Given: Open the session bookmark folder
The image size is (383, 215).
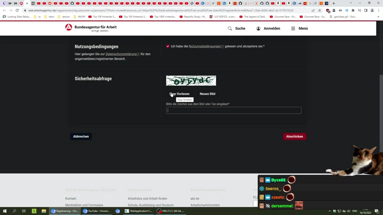Looking at the screenshot, I should pos(64,17).
